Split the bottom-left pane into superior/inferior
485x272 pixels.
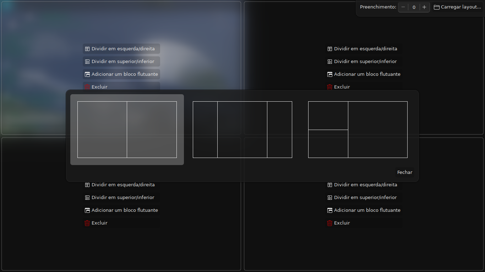pyautogui.click(x=121, y=198)
